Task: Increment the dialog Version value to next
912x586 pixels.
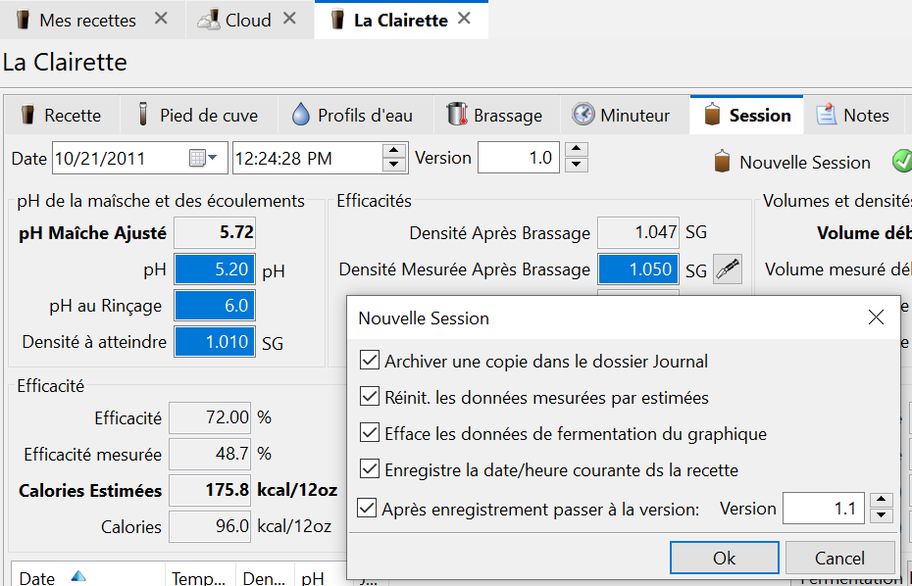Action: tap(882, 502)
